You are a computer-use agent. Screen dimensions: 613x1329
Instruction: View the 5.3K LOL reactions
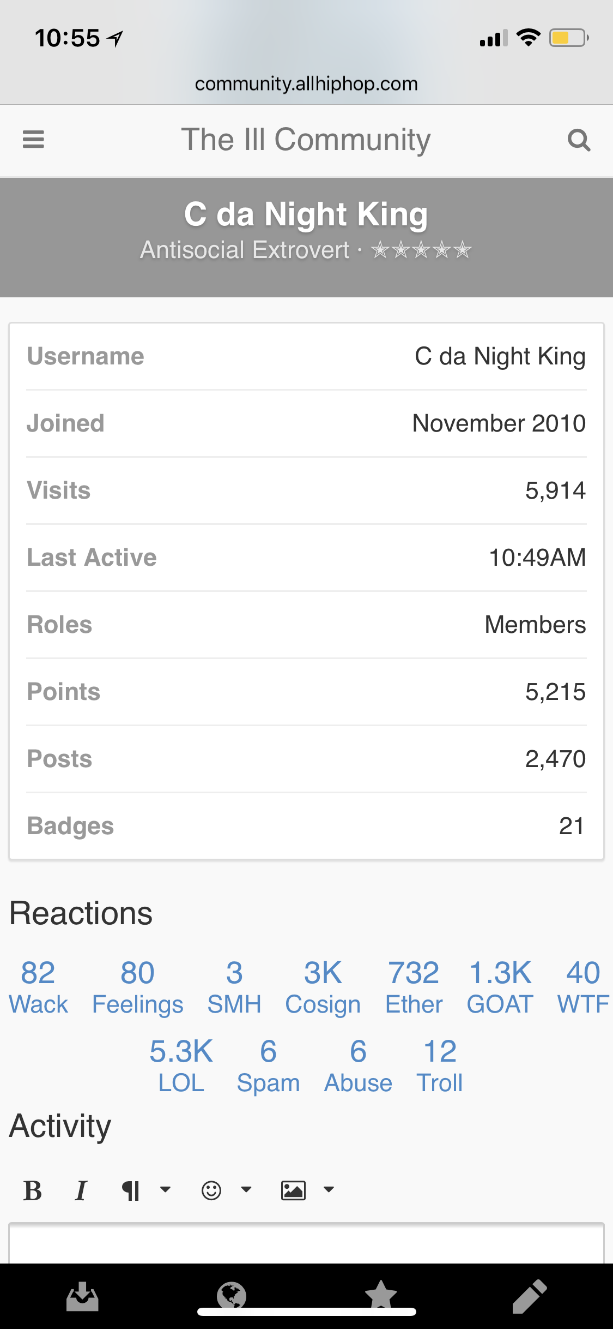point(181,1066)
